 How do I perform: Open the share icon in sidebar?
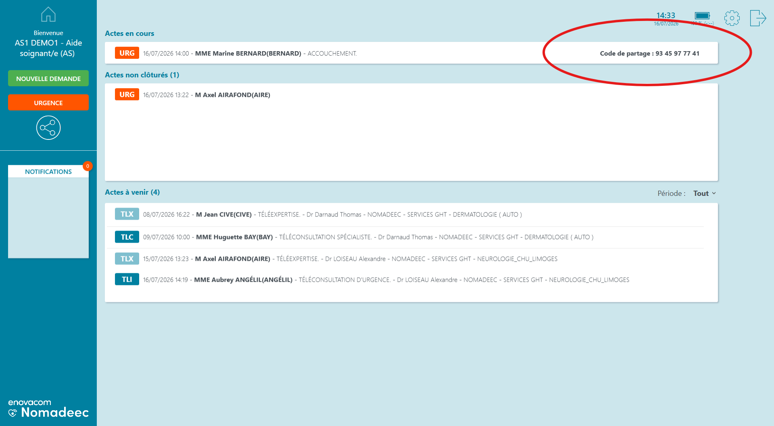48,128
